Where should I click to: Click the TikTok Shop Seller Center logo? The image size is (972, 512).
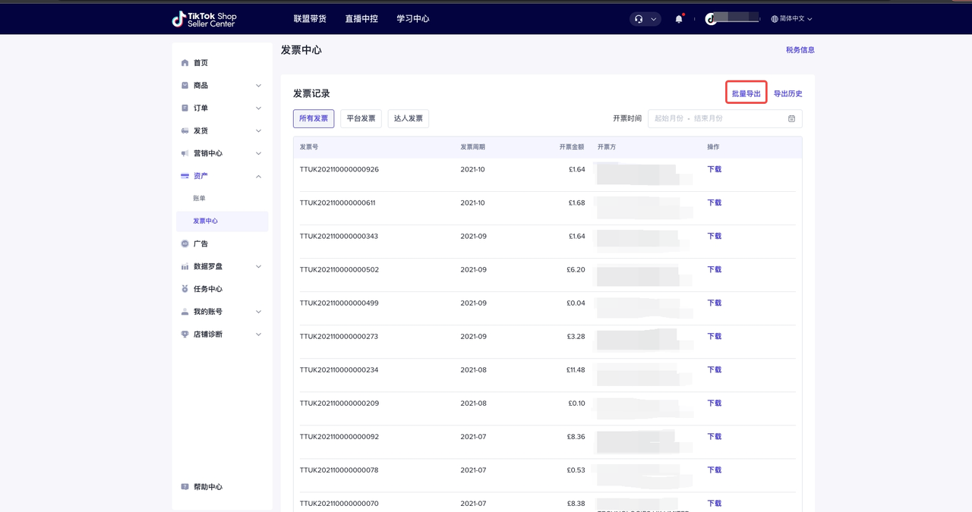(x=204, y=19)
